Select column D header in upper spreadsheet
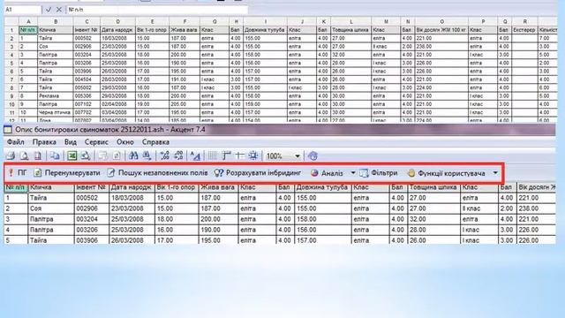Image resolution: width=565 pixels, height=318 pixels. [117, 21]
